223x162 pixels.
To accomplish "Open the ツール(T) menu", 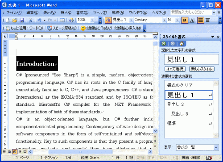I will coord(100,12).
